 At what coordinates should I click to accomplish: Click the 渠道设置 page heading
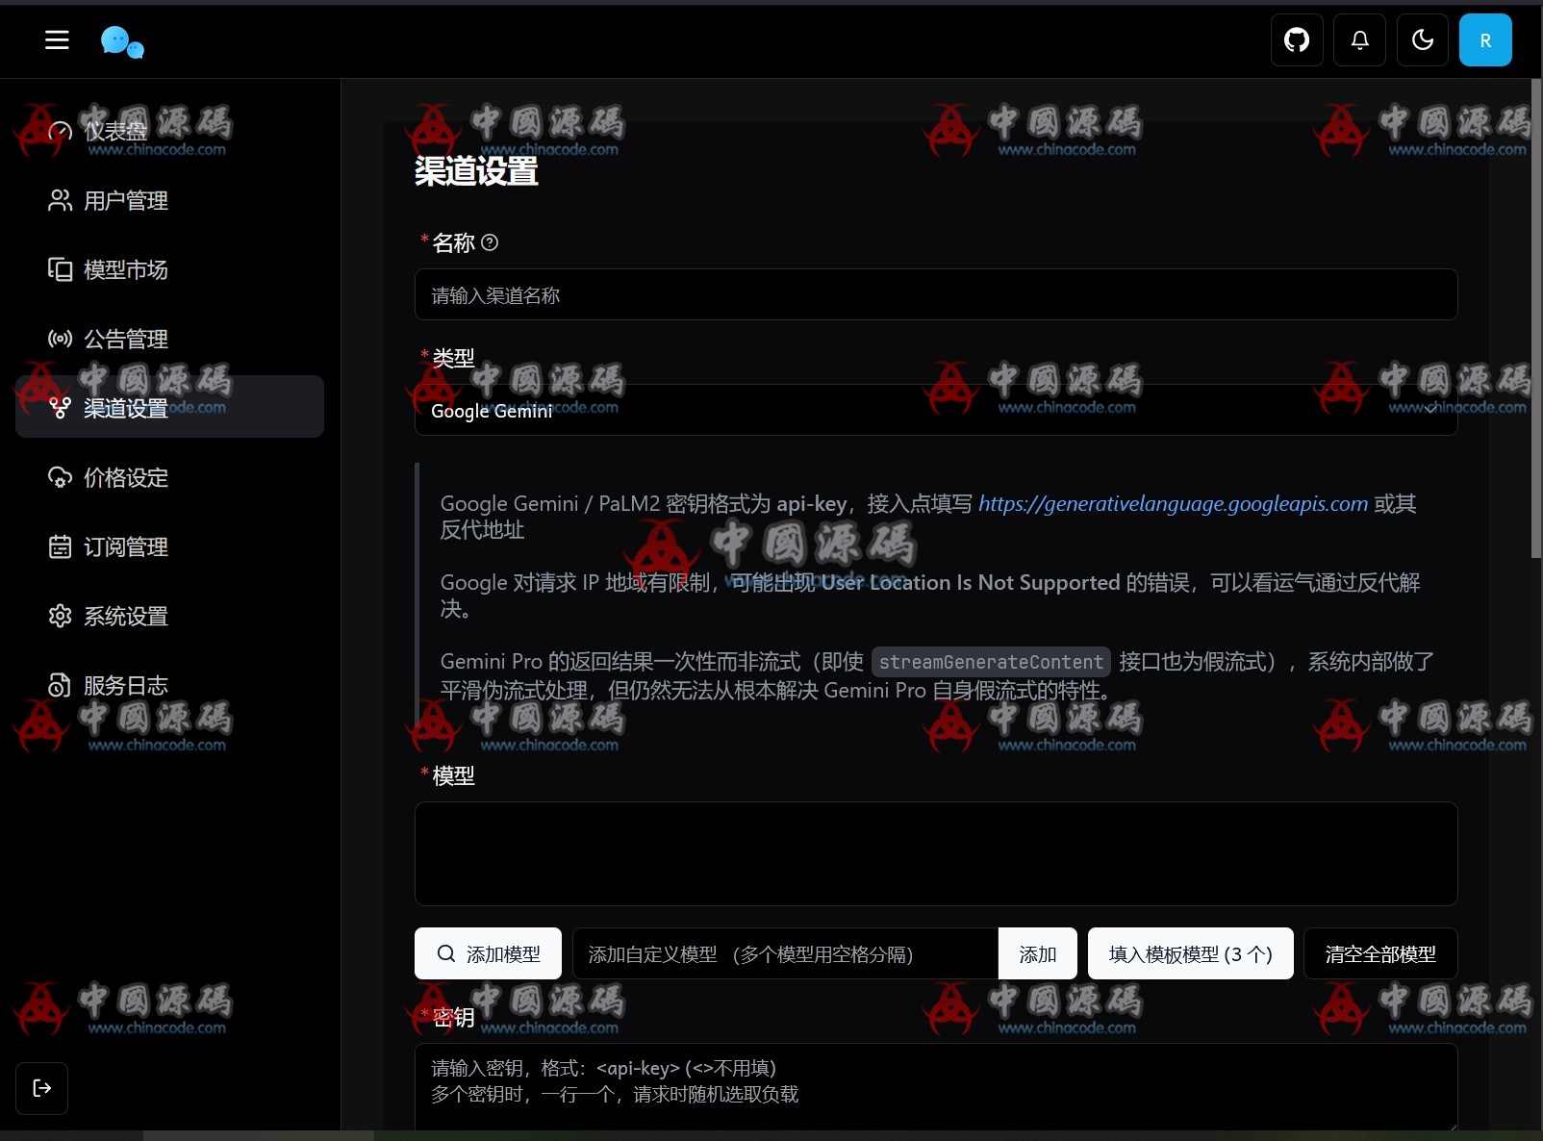point(476,171)
